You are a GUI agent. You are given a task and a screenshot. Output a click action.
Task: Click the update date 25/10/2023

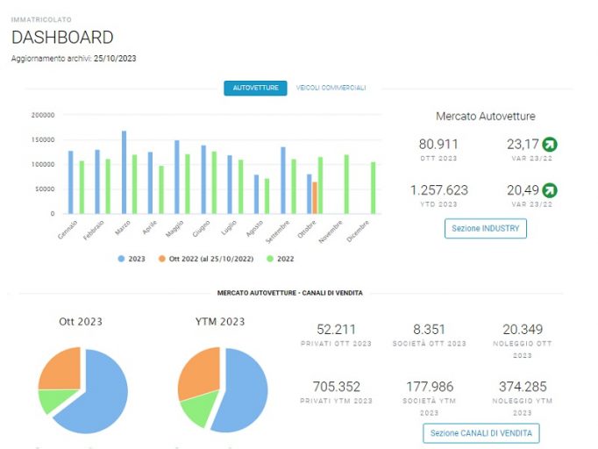[115, 59]
